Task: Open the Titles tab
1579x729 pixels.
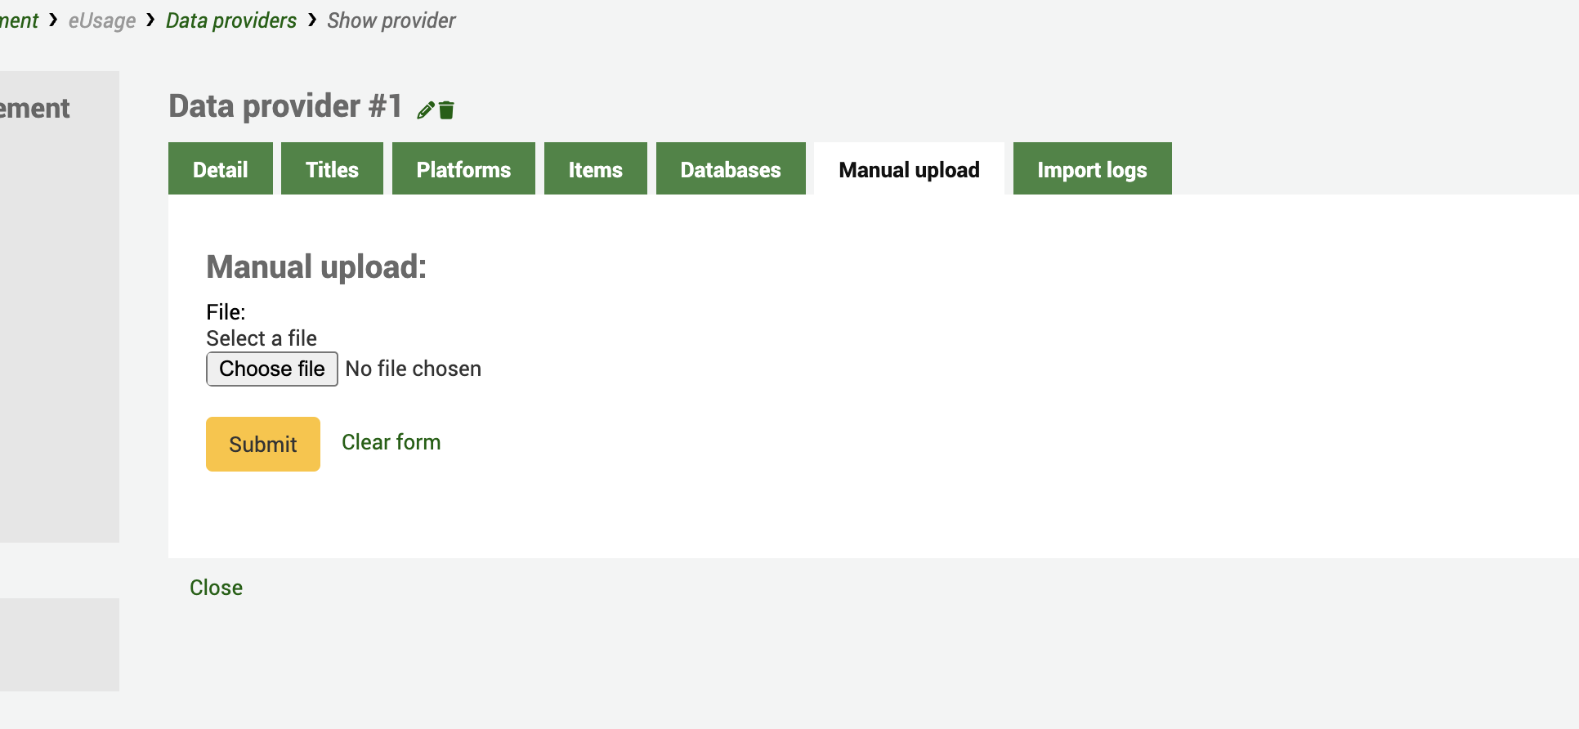Action: (x=332, y=169)
